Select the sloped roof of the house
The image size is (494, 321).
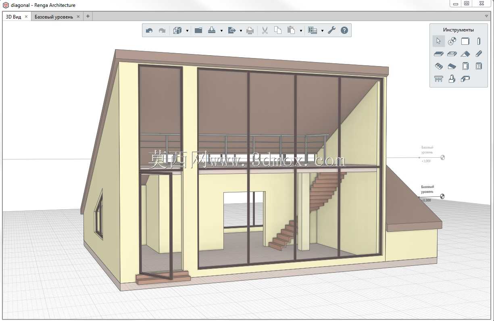point(252,63)
